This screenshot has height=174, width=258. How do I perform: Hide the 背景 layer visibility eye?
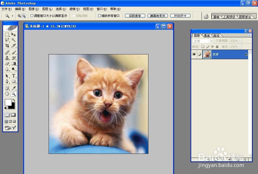tap(194, 54)
